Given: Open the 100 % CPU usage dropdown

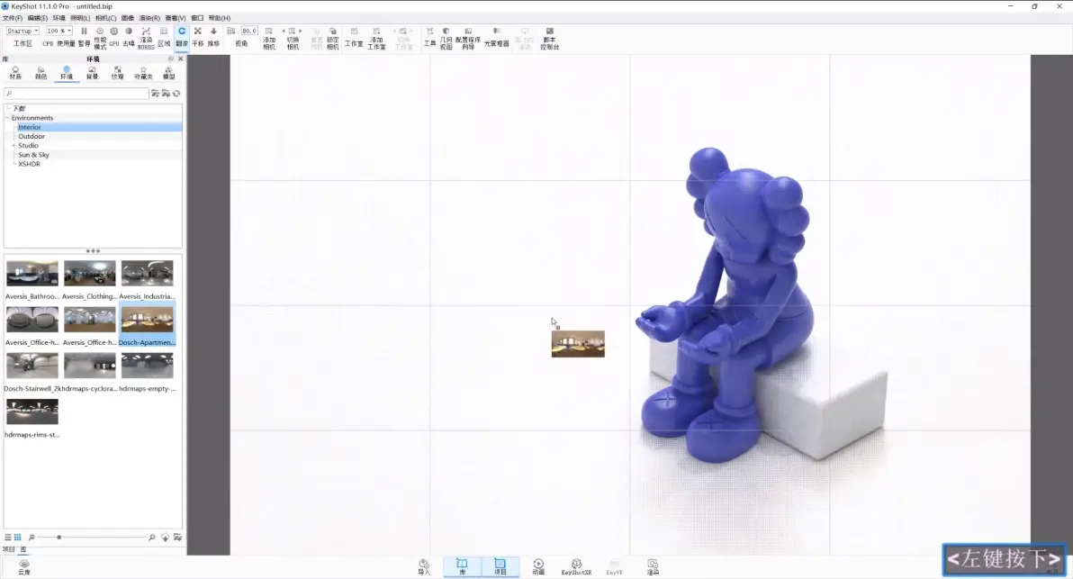Looking at the screenshot, I should click(x=59, y=31).
